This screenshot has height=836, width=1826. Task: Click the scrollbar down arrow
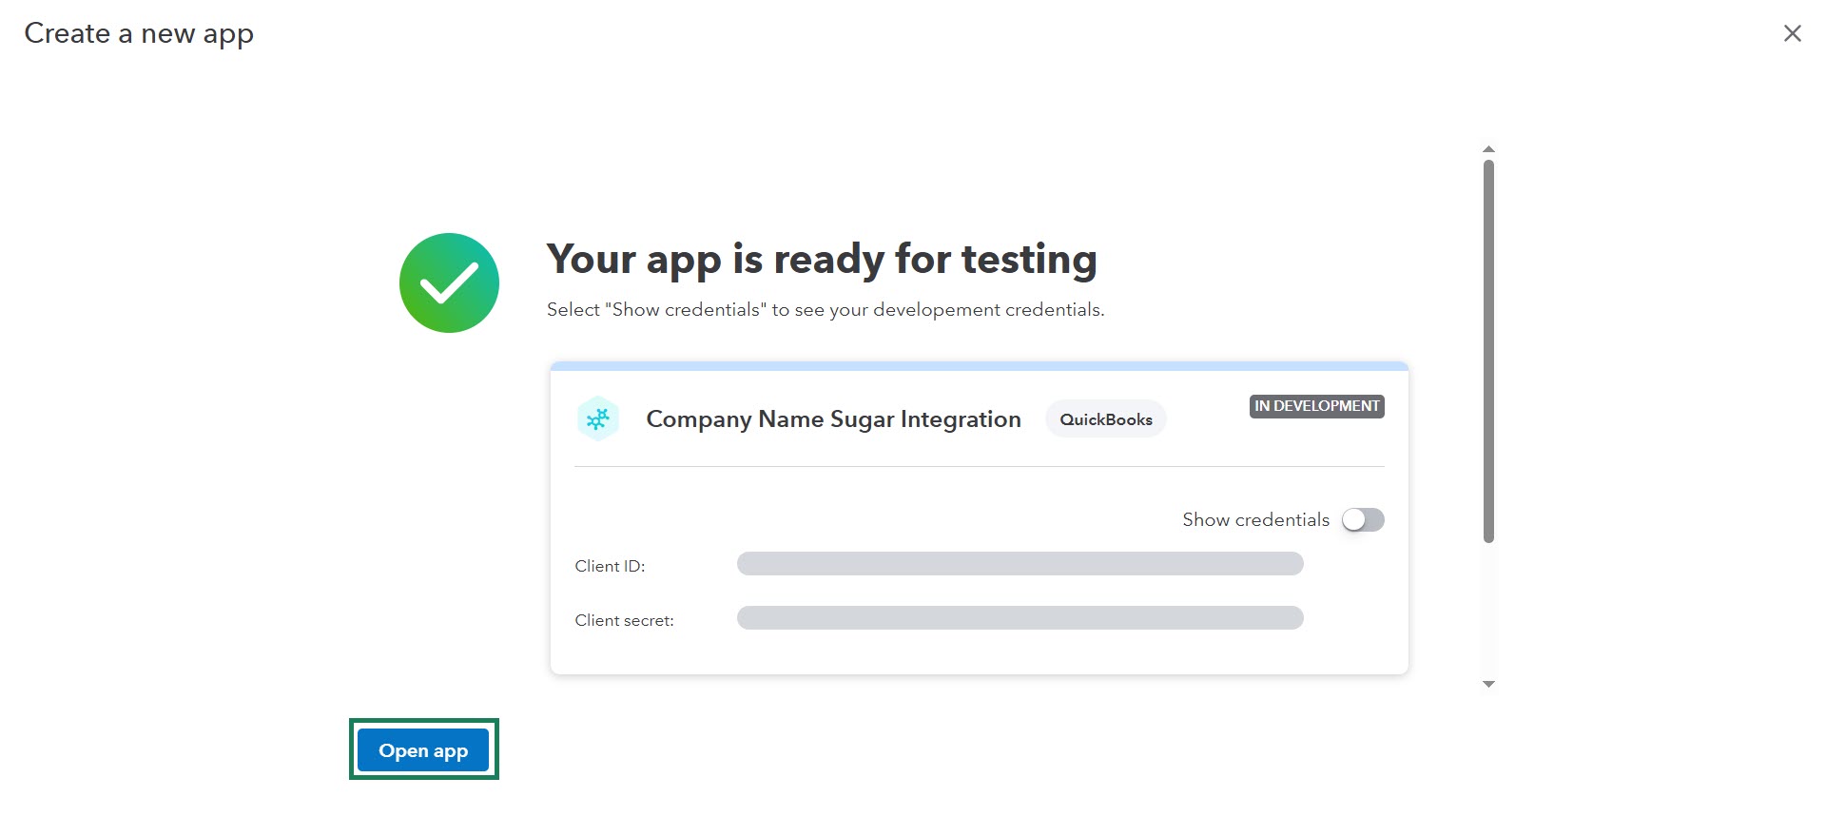[1488, 684]
